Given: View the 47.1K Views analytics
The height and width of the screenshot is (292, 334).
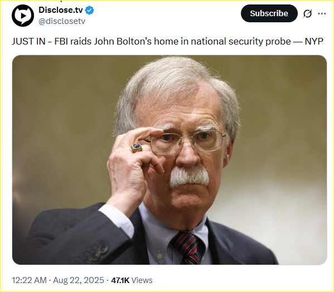Looking at the screenshot, I should coord(132,280).
